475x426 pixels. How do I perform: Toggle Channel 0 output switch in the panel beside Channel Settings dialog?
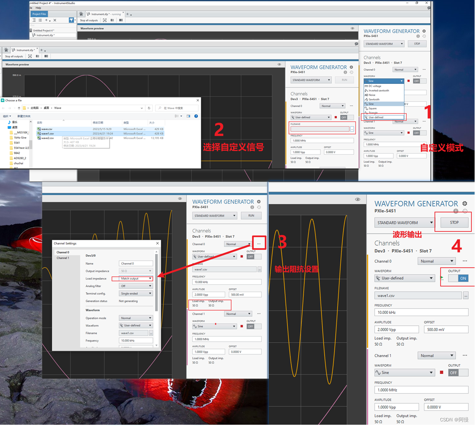click(254, 257)
